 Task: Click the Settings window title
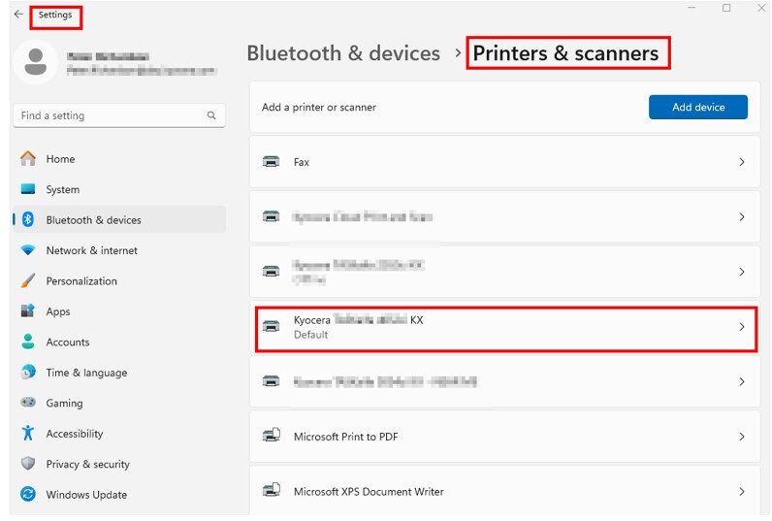(x=55, y=15)
